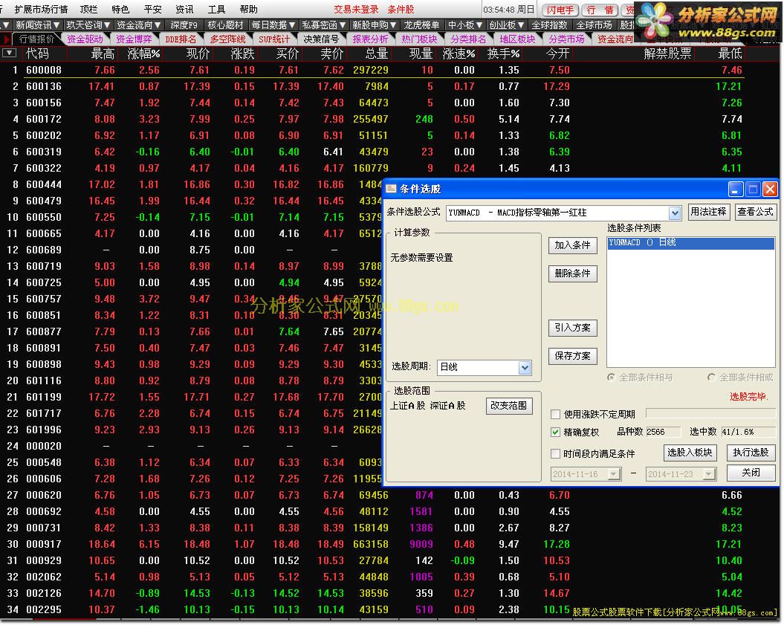Click the 条件股 link in the menu bar
The image size is (784, 625).
[x=401, y=10]
